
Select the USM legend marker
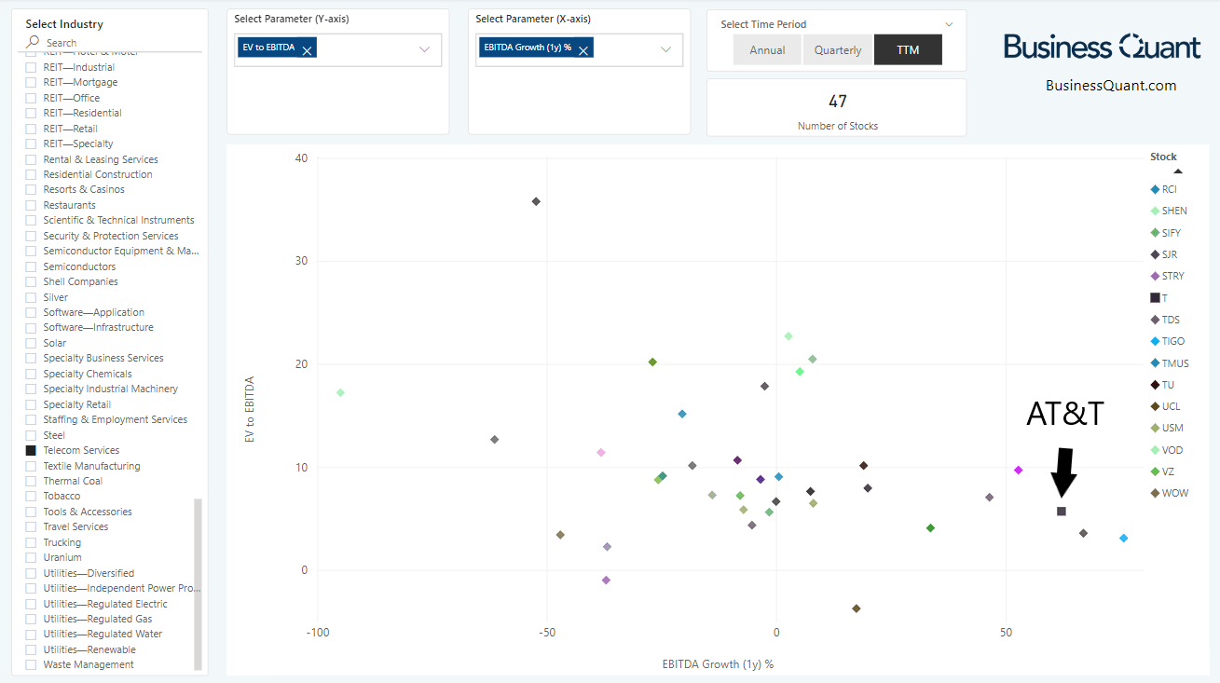click(1155, 429)
